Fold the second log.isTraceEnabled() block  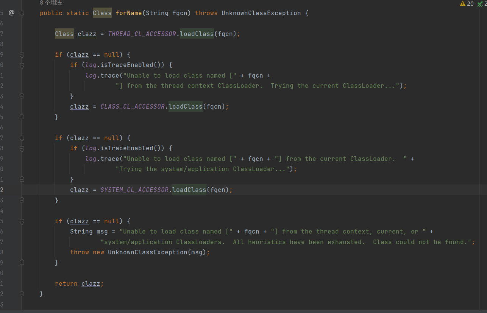(22, 148)
